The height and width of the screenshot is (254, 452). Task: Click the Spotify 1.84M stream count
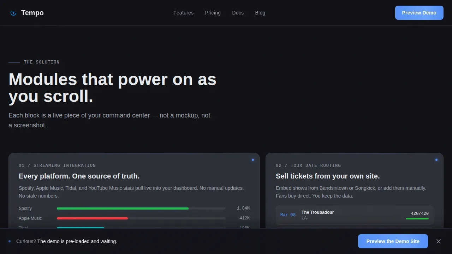tap(243, 208)
